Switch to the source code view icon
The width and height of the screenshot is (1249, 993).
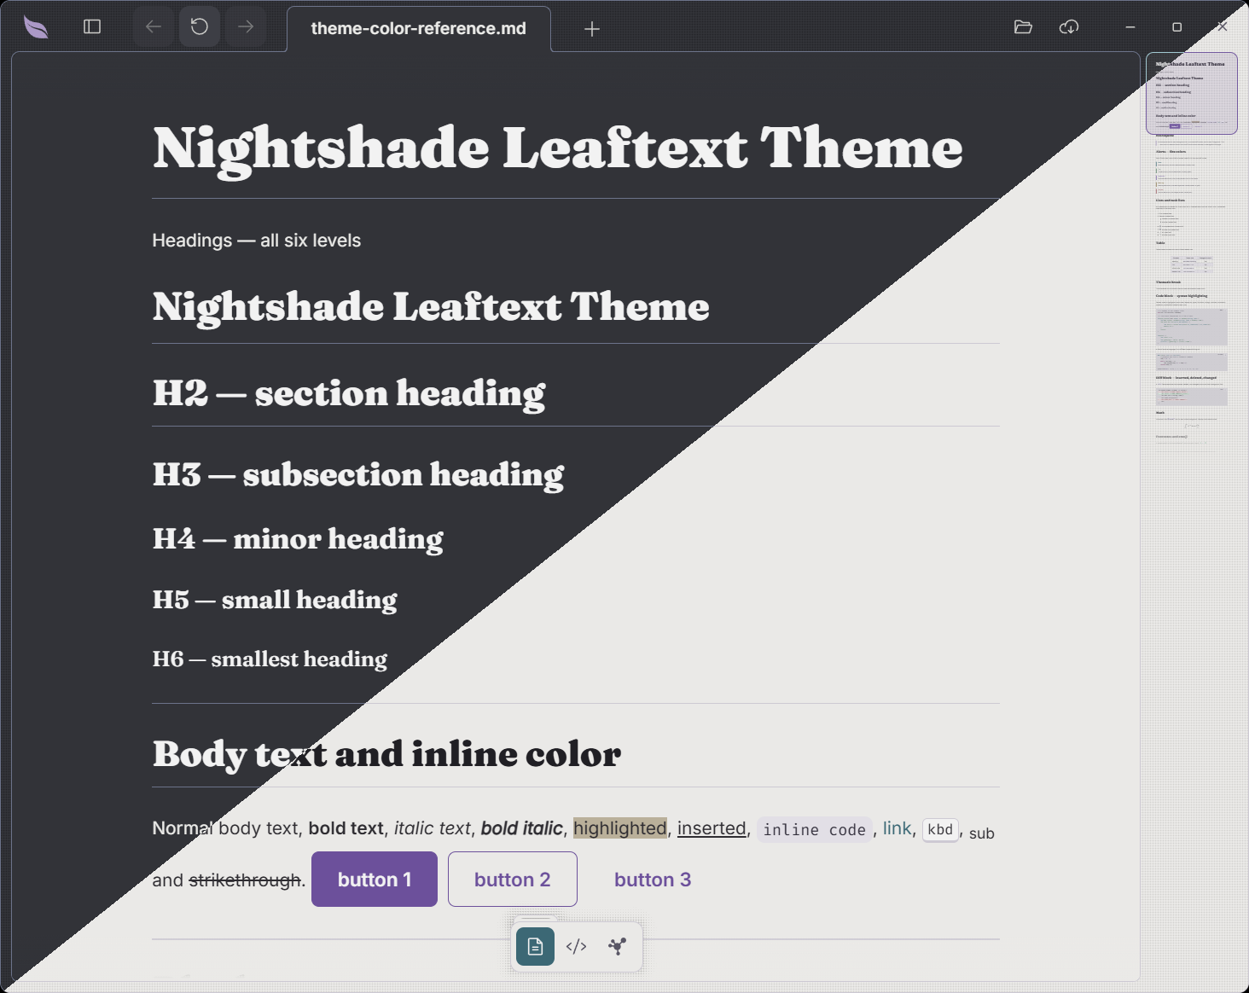[x=576, y=946]
